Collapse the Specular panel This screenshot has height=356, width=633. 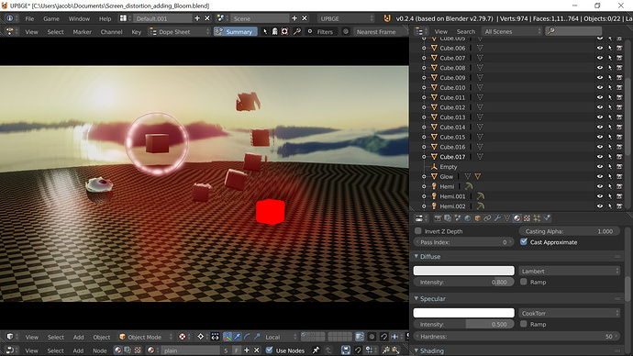coord(416,298)
